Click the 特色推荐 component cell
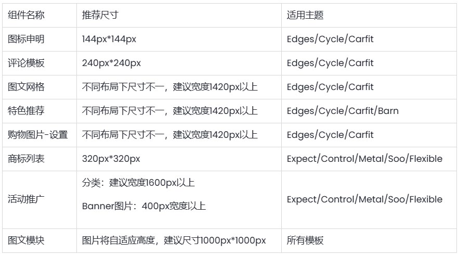 pos(27,111)
